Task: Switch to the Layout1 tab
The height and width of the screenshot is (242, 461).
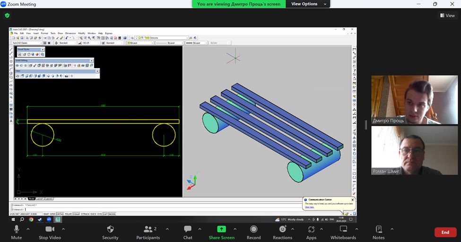Action: 40,199
